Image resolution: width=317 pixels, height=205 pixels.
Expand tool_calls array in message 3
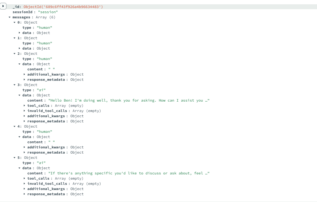[25, 106]
